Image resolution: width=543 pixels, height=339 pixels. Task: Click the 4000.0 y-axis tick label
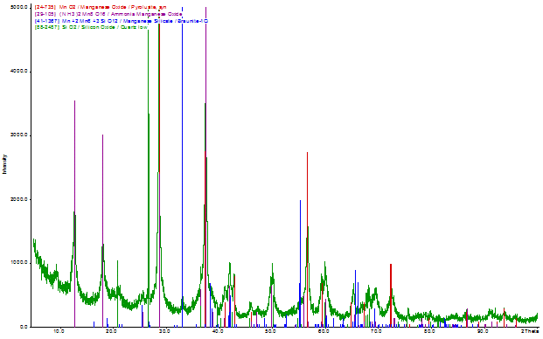20,72
